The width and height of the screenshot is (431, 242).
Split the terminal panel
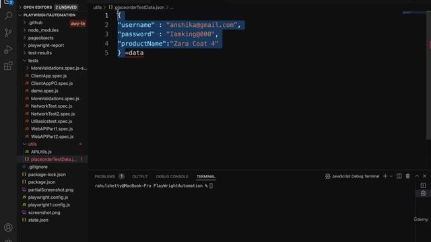(x=399, y=176)
